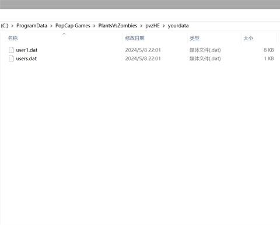This screenshot has width=280, height=225.
Task: Sort by the 修改日期 column header
Action: click(135, 38)
